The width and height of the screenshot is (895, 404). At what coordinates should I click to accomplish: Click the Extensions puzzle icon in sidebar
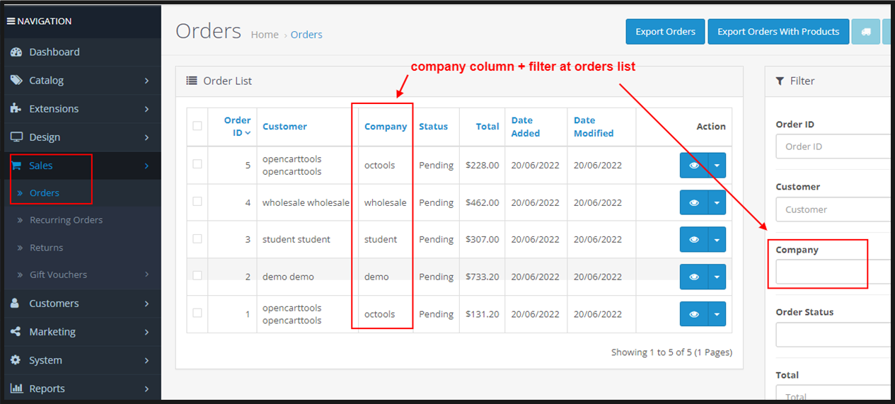pyautogui.click(x=16, y=109)
